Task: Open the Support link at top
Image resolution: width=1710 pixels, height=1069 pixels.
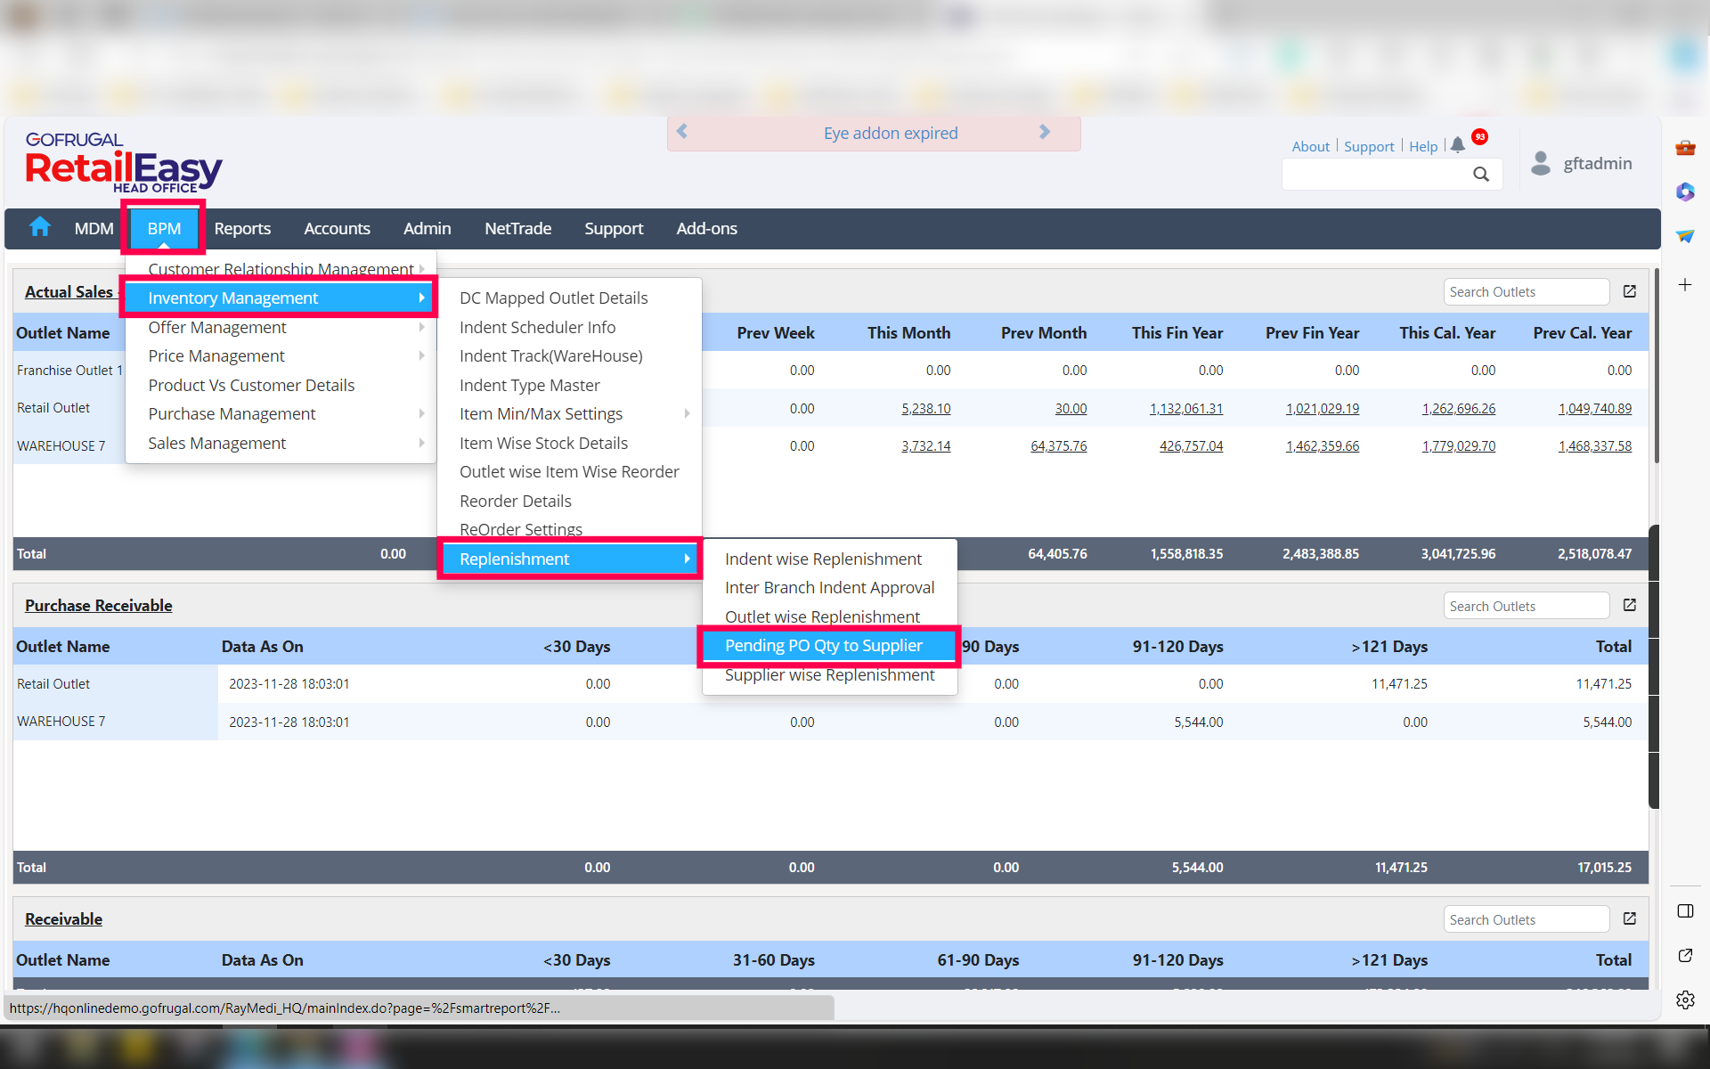Action: pyautogui.click(x=1369, y=146)
